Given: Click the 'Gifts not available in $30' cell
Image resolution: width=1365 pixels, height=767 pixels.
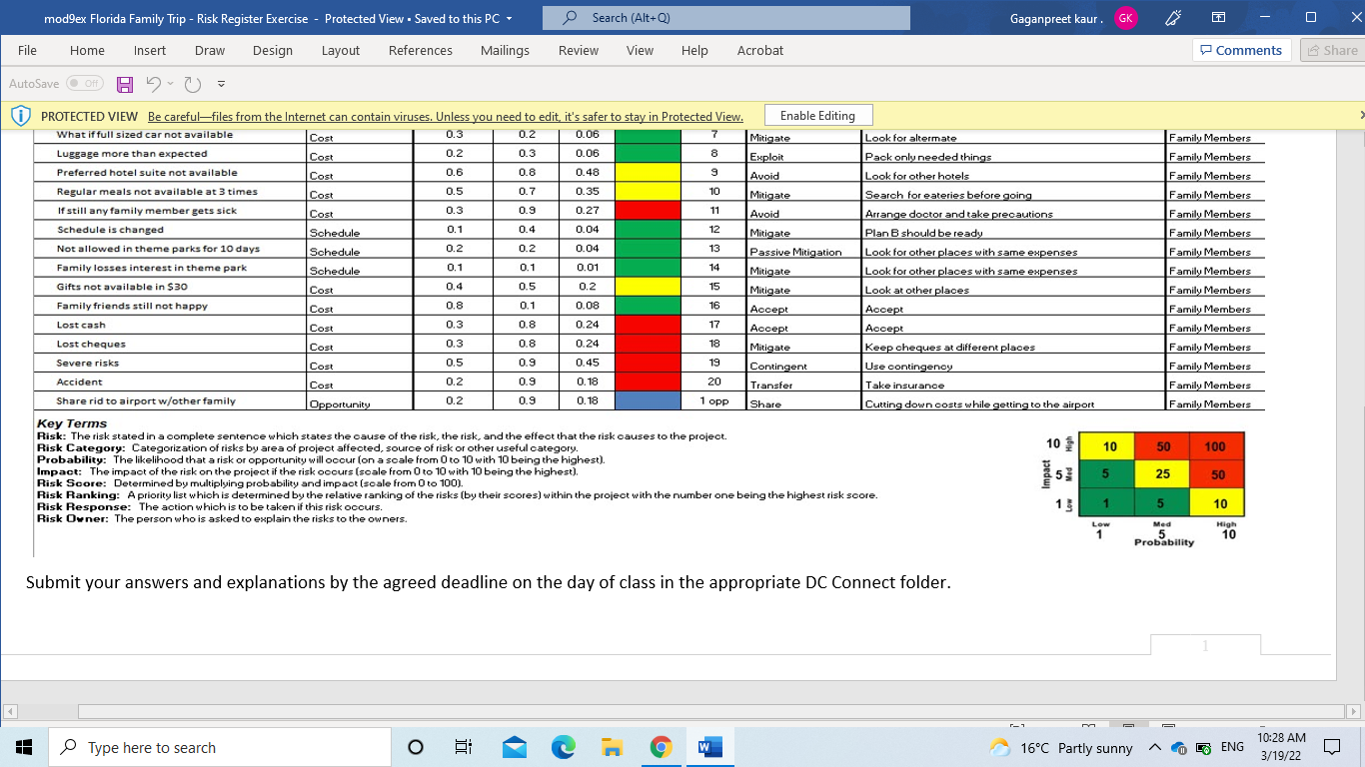Looking at the screenshot, I should coord(170,287).
